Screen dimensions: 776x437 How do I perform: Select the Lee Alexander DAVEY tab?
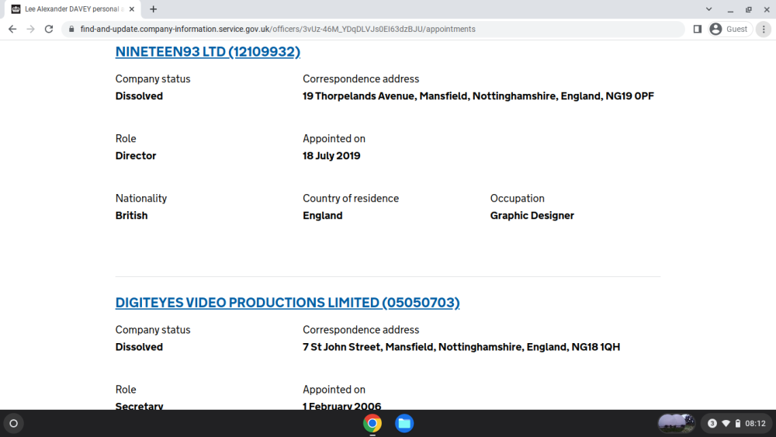pyautogui.click(x=73, y=9)
